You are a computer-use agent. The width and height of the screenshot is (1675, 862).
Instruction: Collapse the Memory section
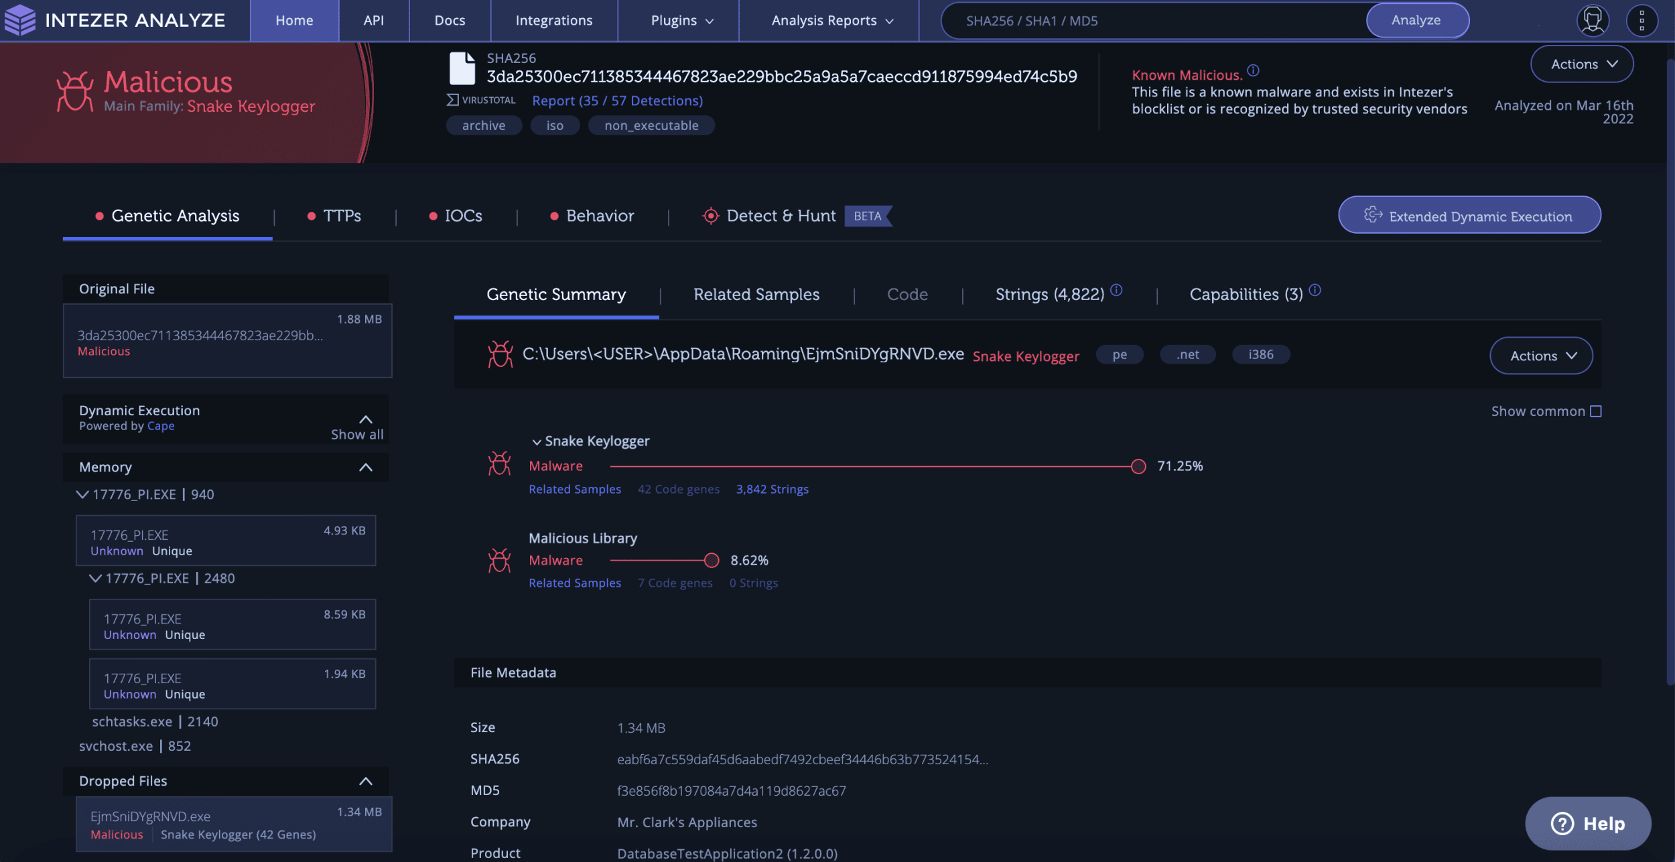pyautogui.click(x=366, y=468)
